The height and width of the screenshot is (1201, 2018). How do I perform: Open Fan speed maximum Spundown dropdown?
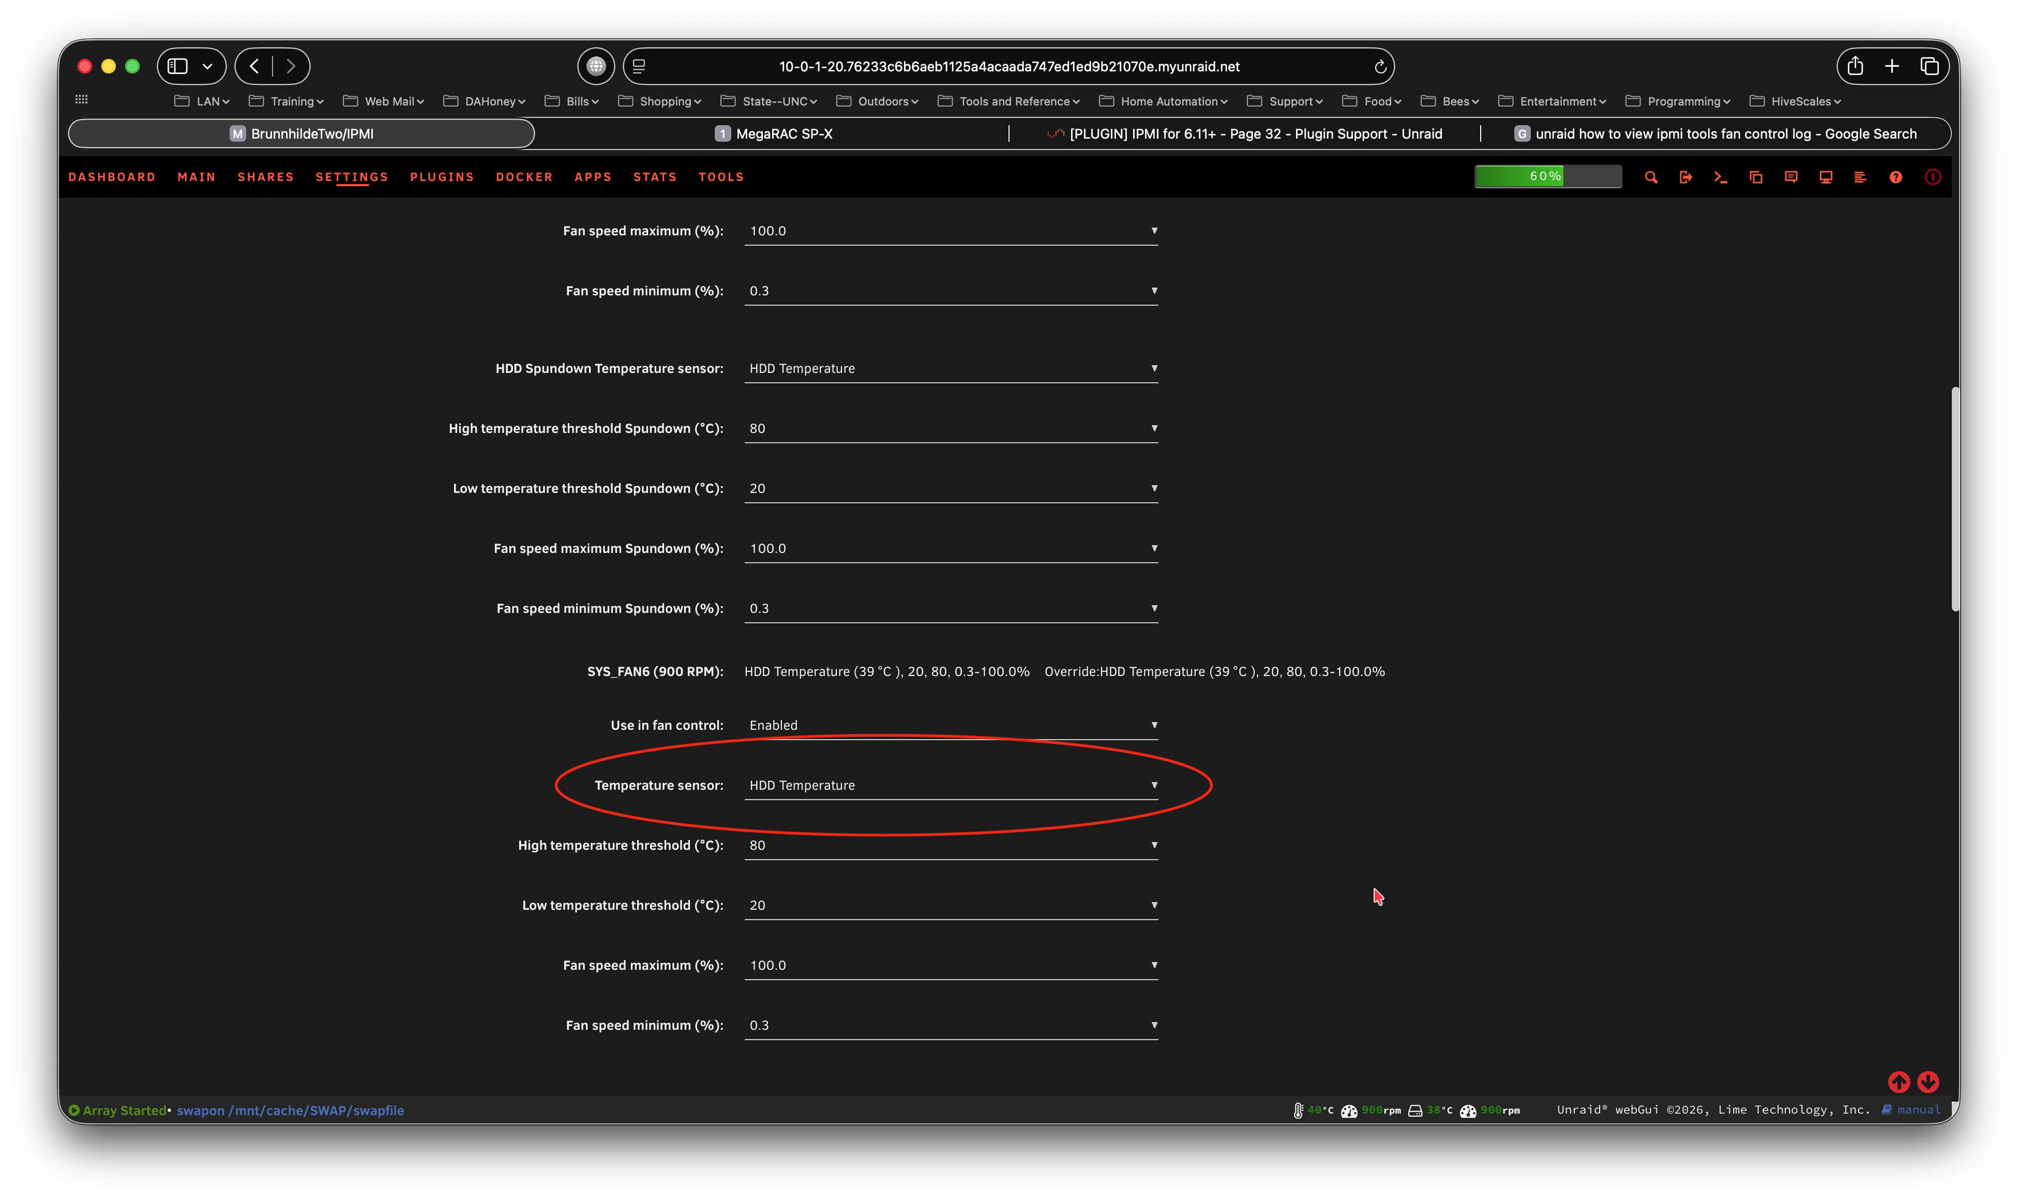[951, 549]
